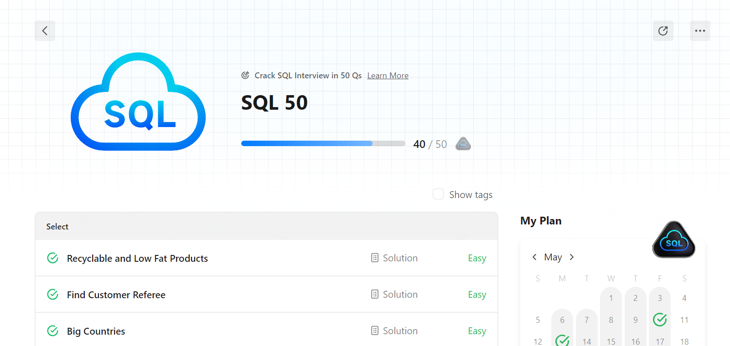
Task: Select May 12 in the calendar
Action: pyautogui.click(x=538, y=341)
